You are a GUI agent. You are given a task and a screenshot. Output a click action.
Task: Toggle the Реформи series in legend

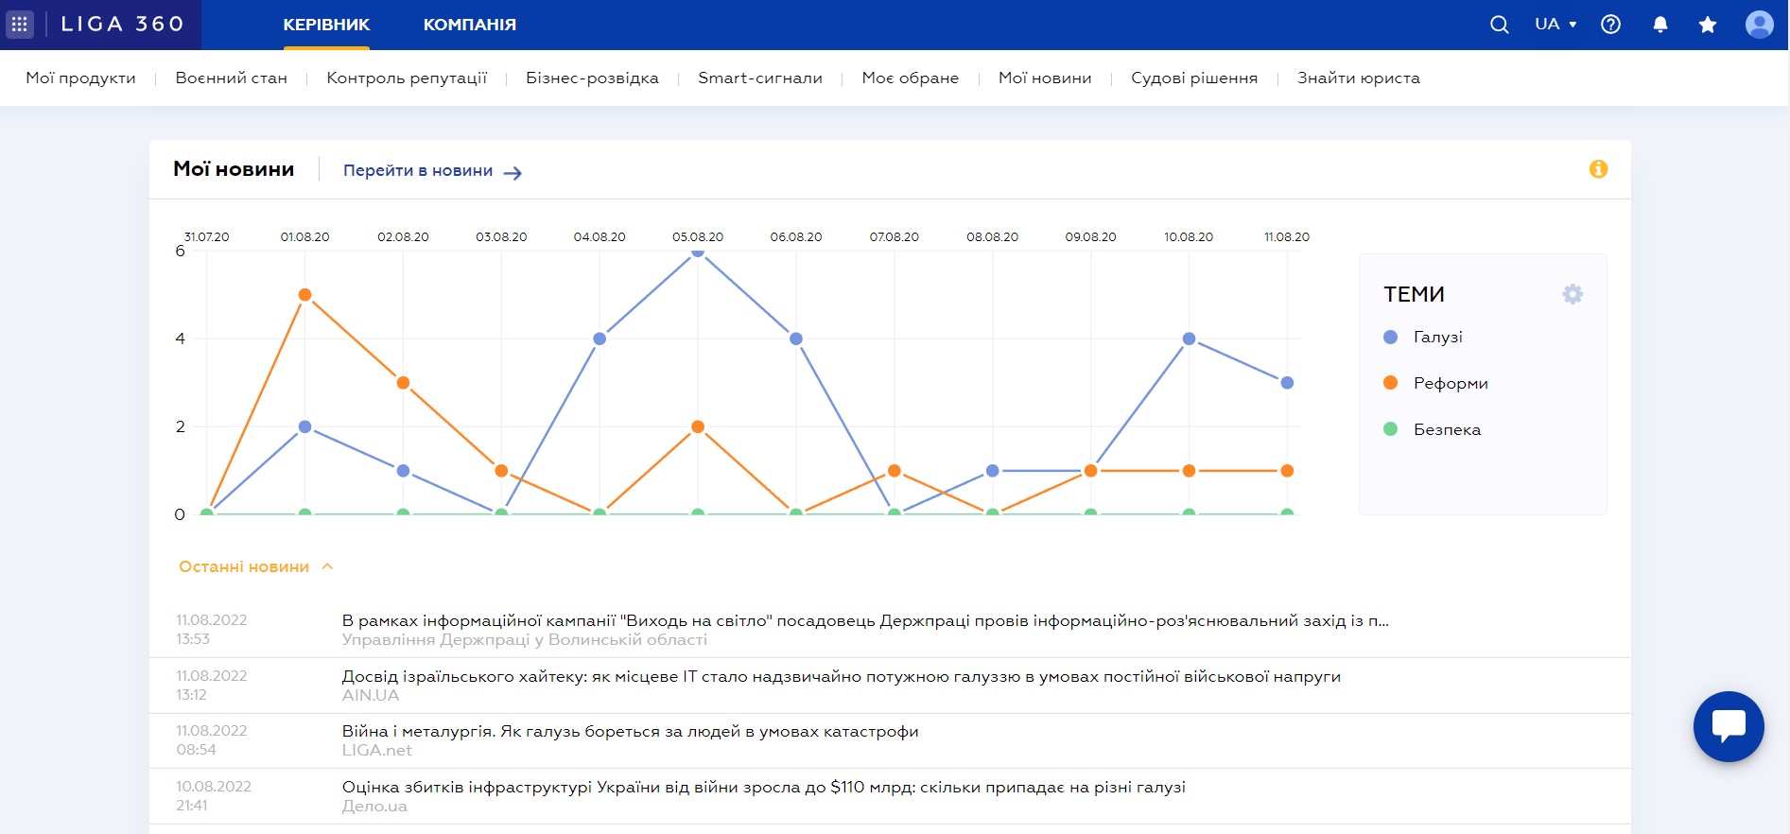1435,383
